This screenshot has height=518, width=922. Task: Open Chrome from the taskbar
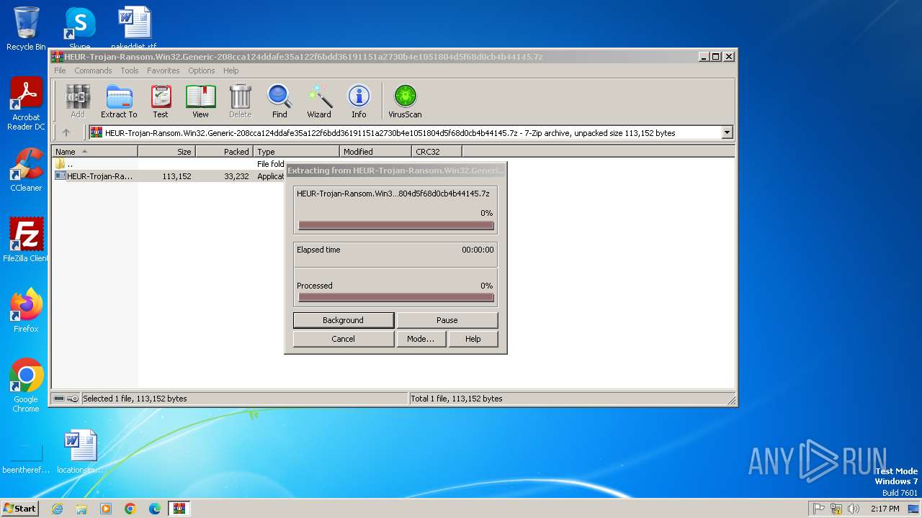pos(130,509)
